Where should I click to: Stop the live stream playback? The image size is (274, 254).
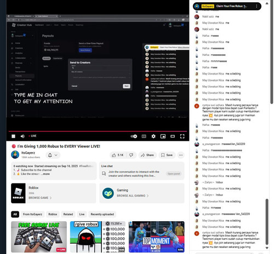coord(13,136)
